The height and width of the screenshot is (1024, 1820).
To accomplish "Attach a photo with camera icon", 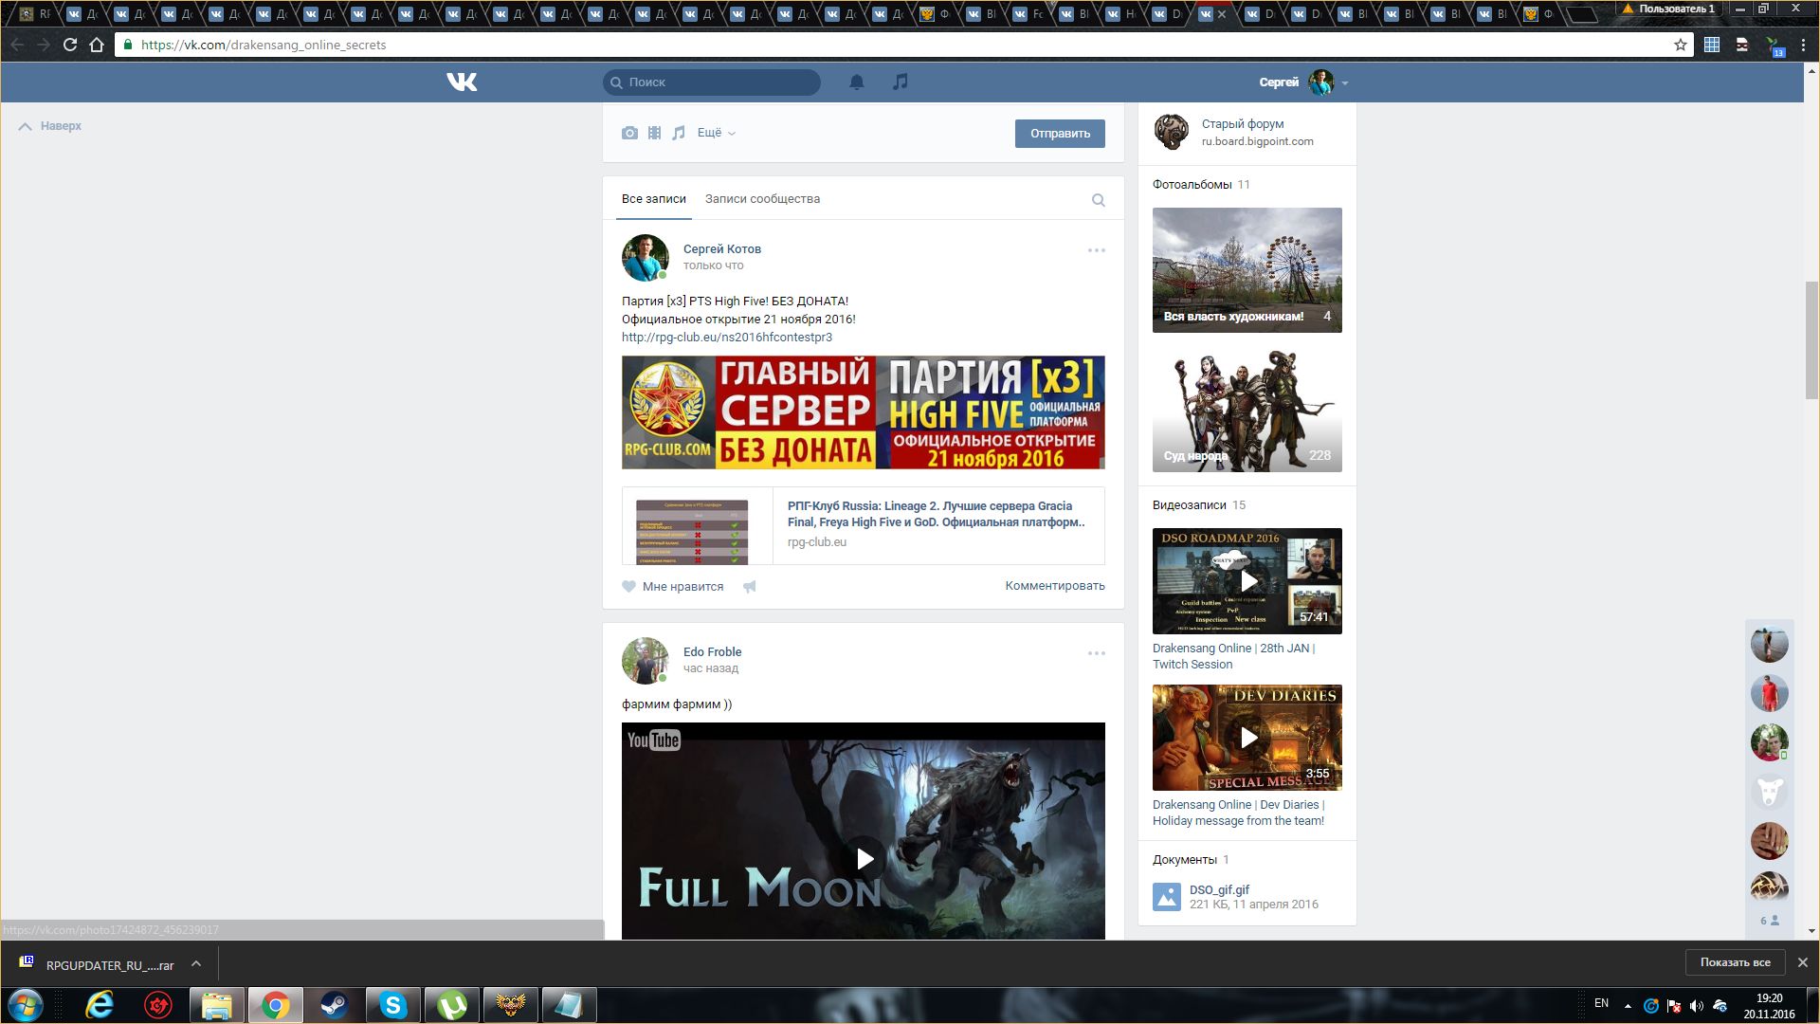I will tap(629, 133).
